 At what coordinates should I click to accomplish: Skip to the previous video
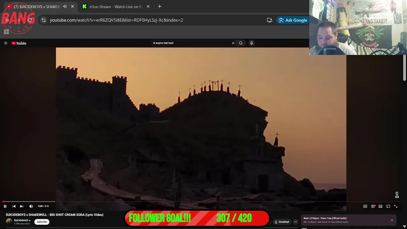click(x=14, y=206)
